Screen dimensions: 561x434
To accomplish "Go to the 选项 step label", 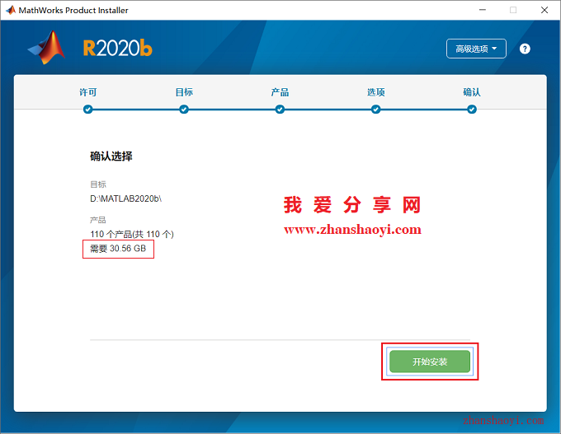I will pos(375,92).
